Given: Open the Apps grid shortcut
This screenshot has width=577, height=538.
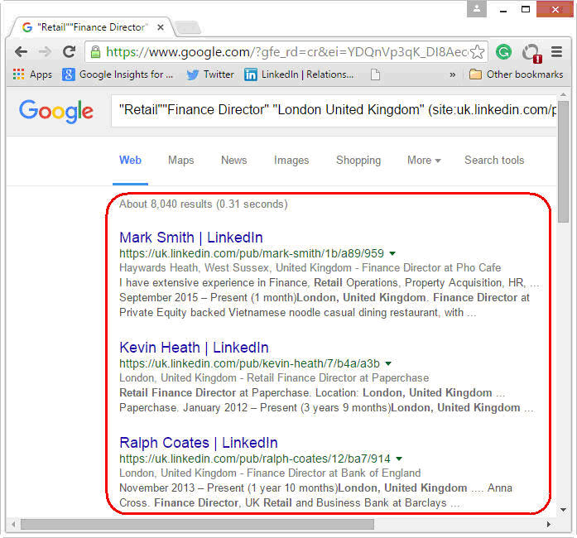Looking at the screenshot, I should coord(32,74).
